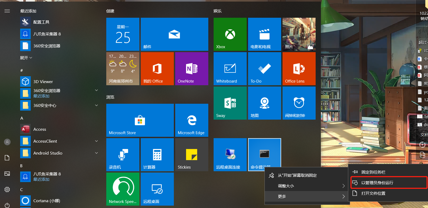
Task: Click the C letter header
Action: [21, 189]
